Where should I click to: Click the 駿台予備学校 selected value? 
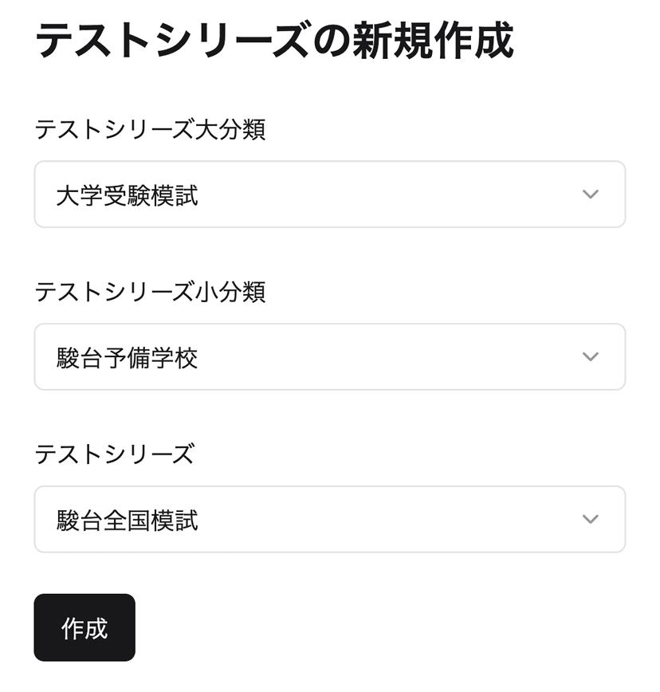(127, 358)
